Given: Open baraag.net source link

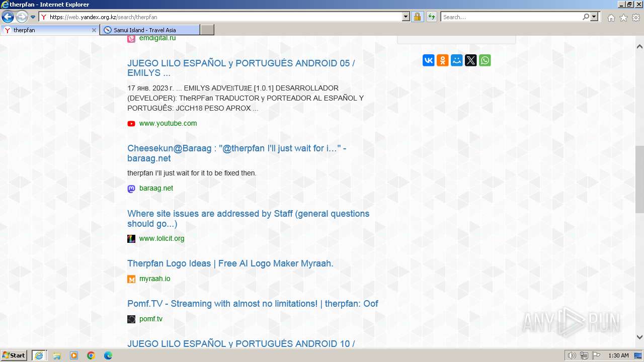Looking at the screenshot, I should click(x=156, y=188).
